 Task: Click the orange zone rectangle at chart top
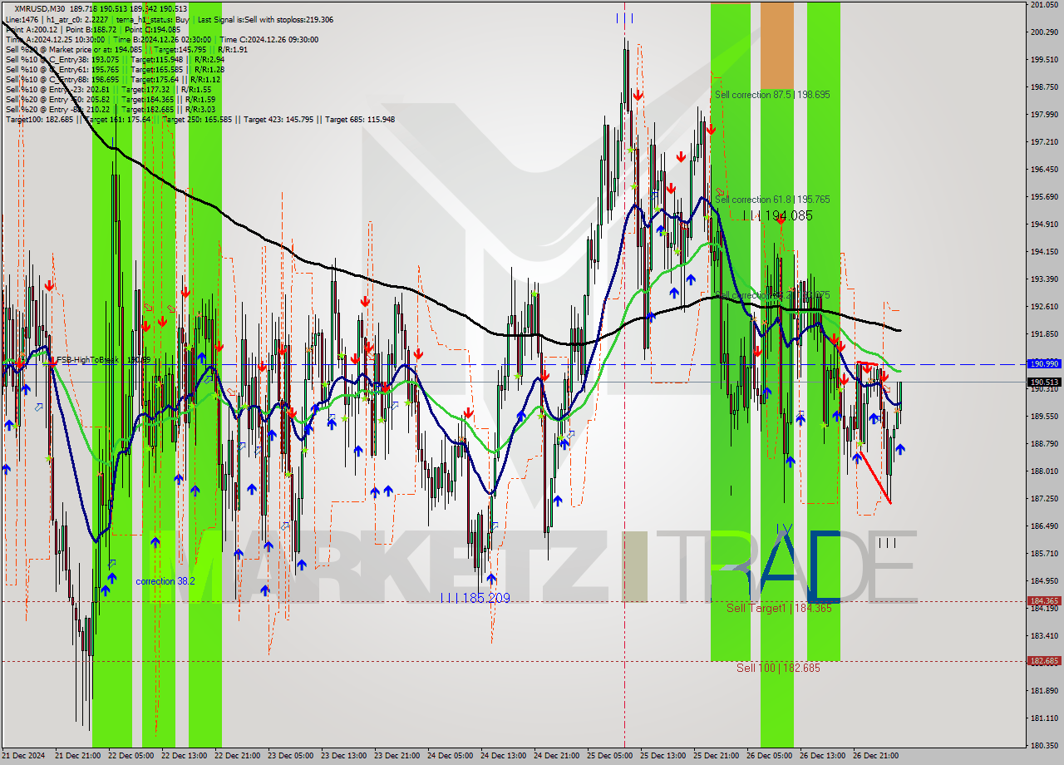coord(776,46)
